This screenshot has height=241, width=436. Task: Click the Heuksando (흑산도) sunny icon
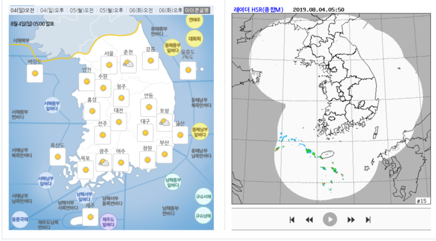(57, 157)
